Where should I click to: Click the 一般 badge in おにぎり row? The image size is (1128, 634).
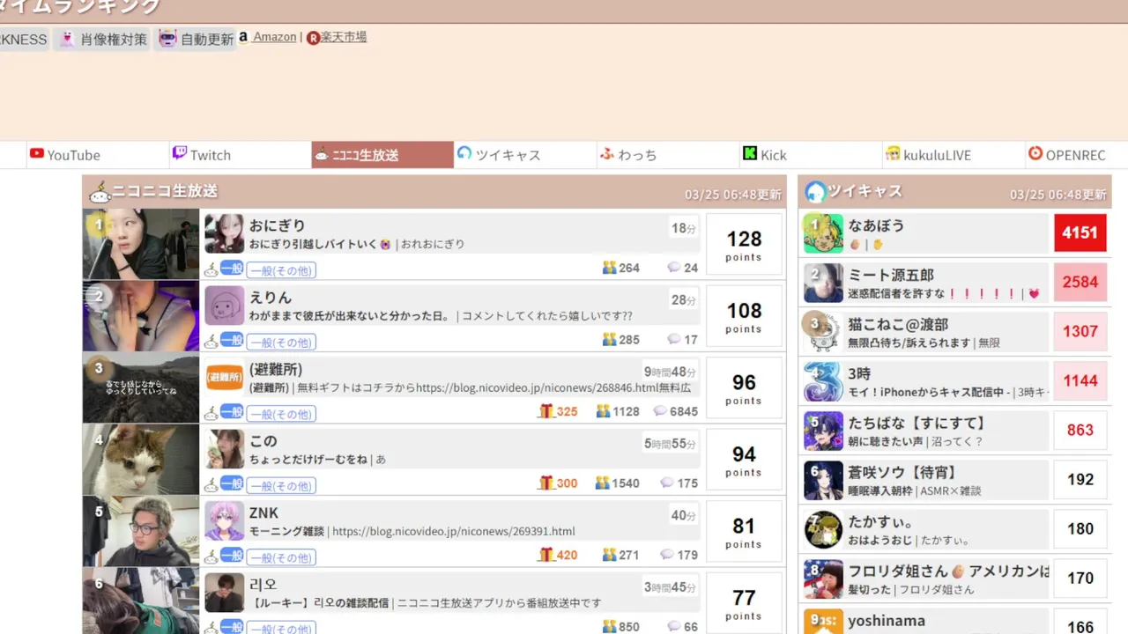232,268
